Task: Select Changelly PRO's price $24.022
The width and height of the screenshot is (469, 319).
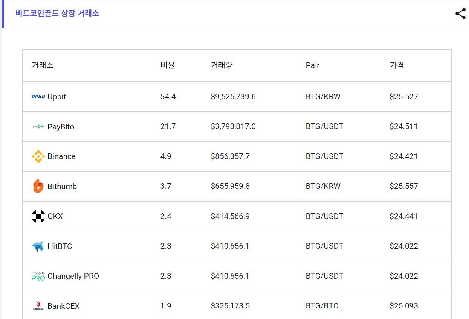Action: [404, 276]
